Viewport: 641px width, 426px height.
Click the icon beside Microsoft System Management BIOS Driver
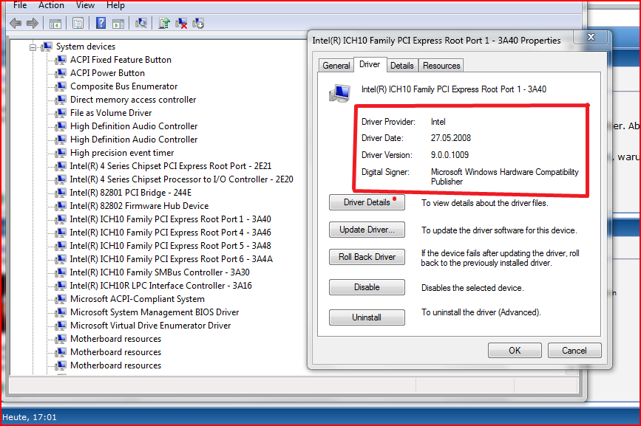[61, 312]
